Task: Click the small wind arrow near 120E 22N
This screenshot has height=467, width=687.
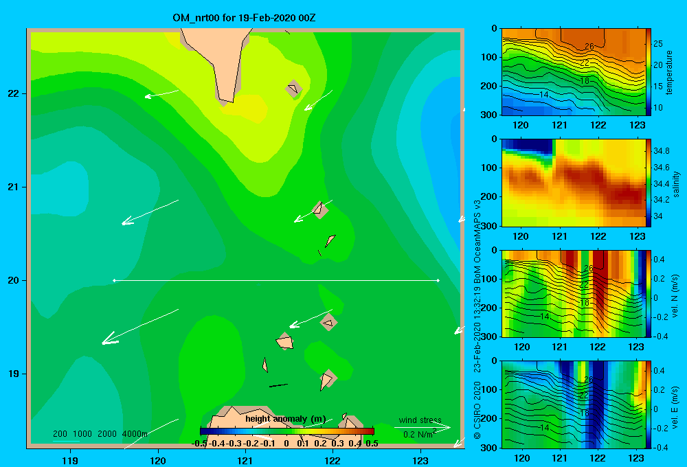Action: (x=161, y=94)
